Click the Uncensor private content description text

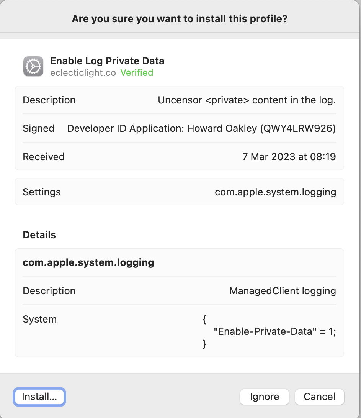(x=247, y=100)
